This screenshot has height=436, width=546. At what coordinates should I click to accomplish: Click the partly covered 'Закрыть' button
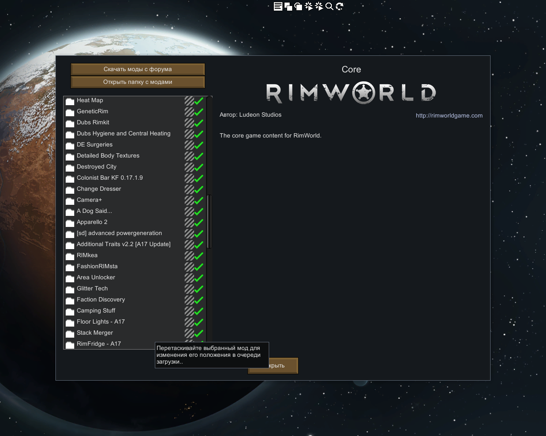283,366
